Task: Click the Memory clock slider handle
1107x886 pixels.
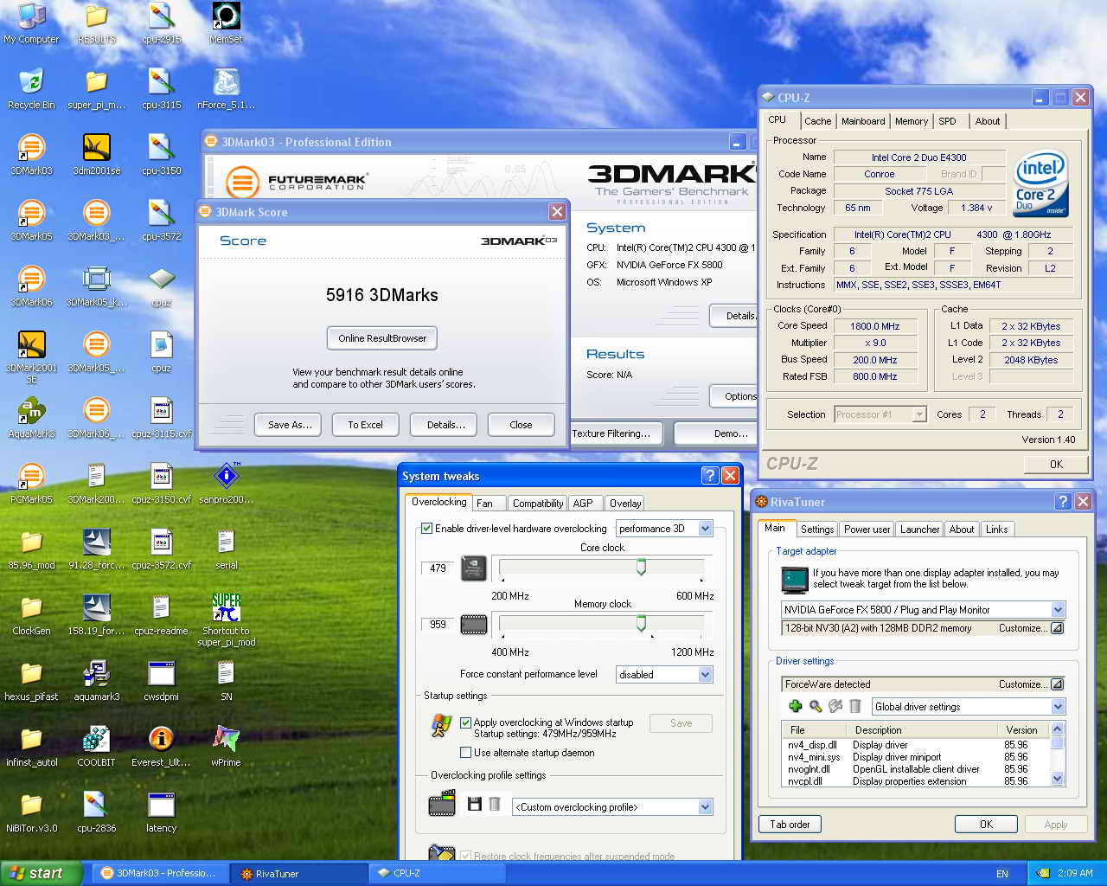Action: pos(641,623)
